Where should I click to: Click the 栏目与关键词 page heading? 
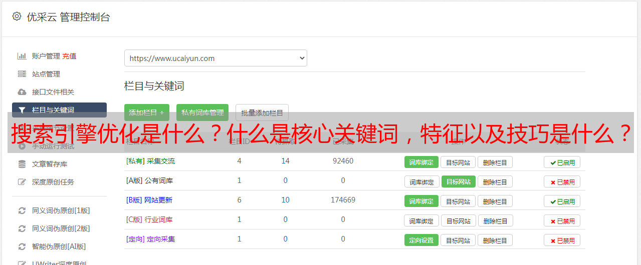tap(154, 86)
